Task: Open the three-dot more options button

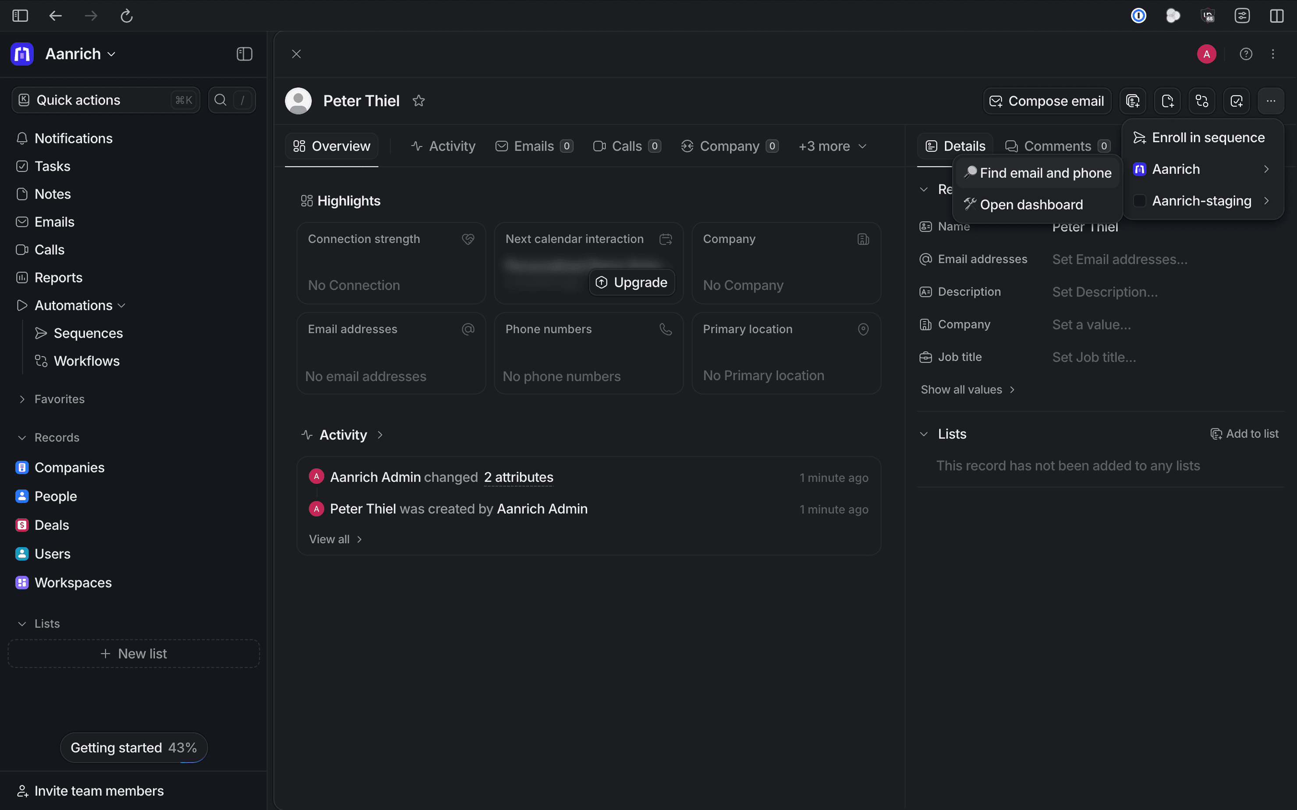Action: click(1271, 101)
